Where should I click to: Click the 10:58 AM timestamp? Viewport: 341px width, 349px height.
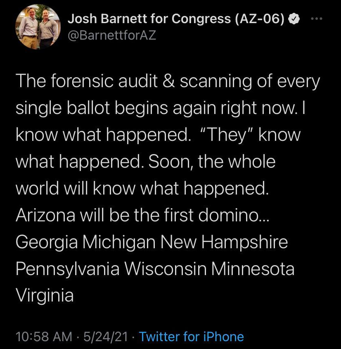(x=43, y=337)
